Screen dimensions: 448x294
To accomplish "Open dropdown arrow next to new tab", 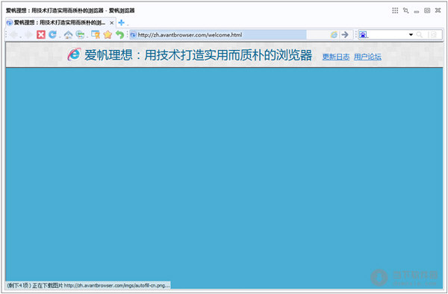I will click(x=128, y=25).
